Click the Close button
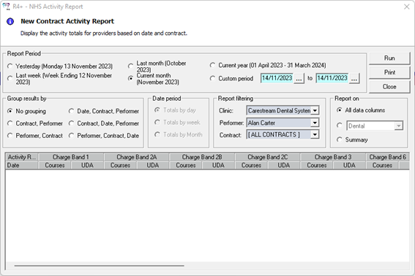 (389, 87)
